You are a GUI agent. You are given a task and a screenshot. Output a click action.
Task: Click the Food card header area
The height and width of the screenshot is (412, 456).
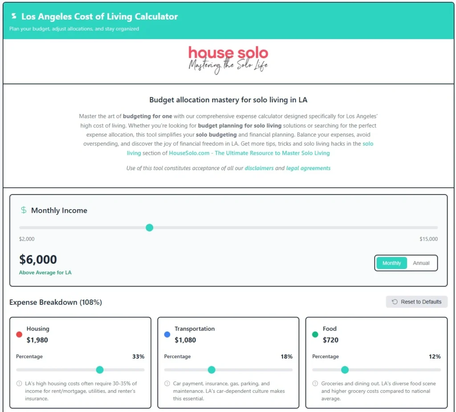[x=330, y=329]
